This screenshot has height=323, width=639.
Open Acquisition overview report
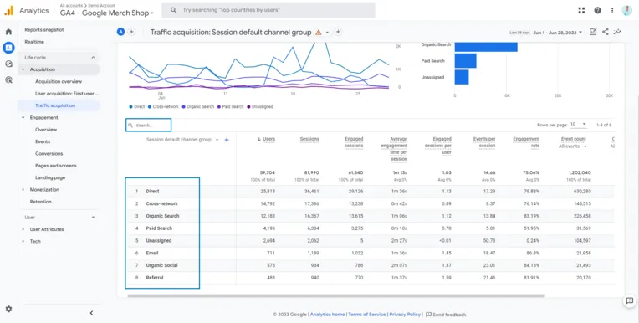59,81
